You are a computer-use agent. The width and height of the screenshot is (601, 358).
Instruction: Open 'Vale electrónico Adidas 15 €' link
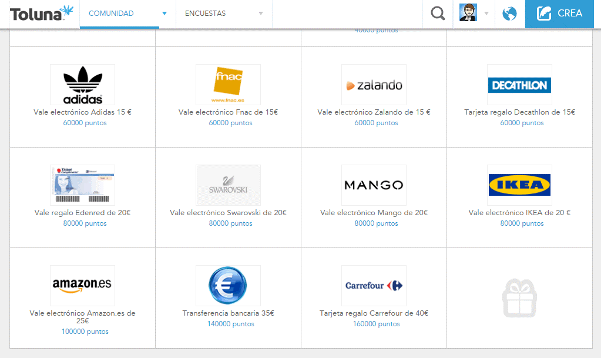[82, 112]
